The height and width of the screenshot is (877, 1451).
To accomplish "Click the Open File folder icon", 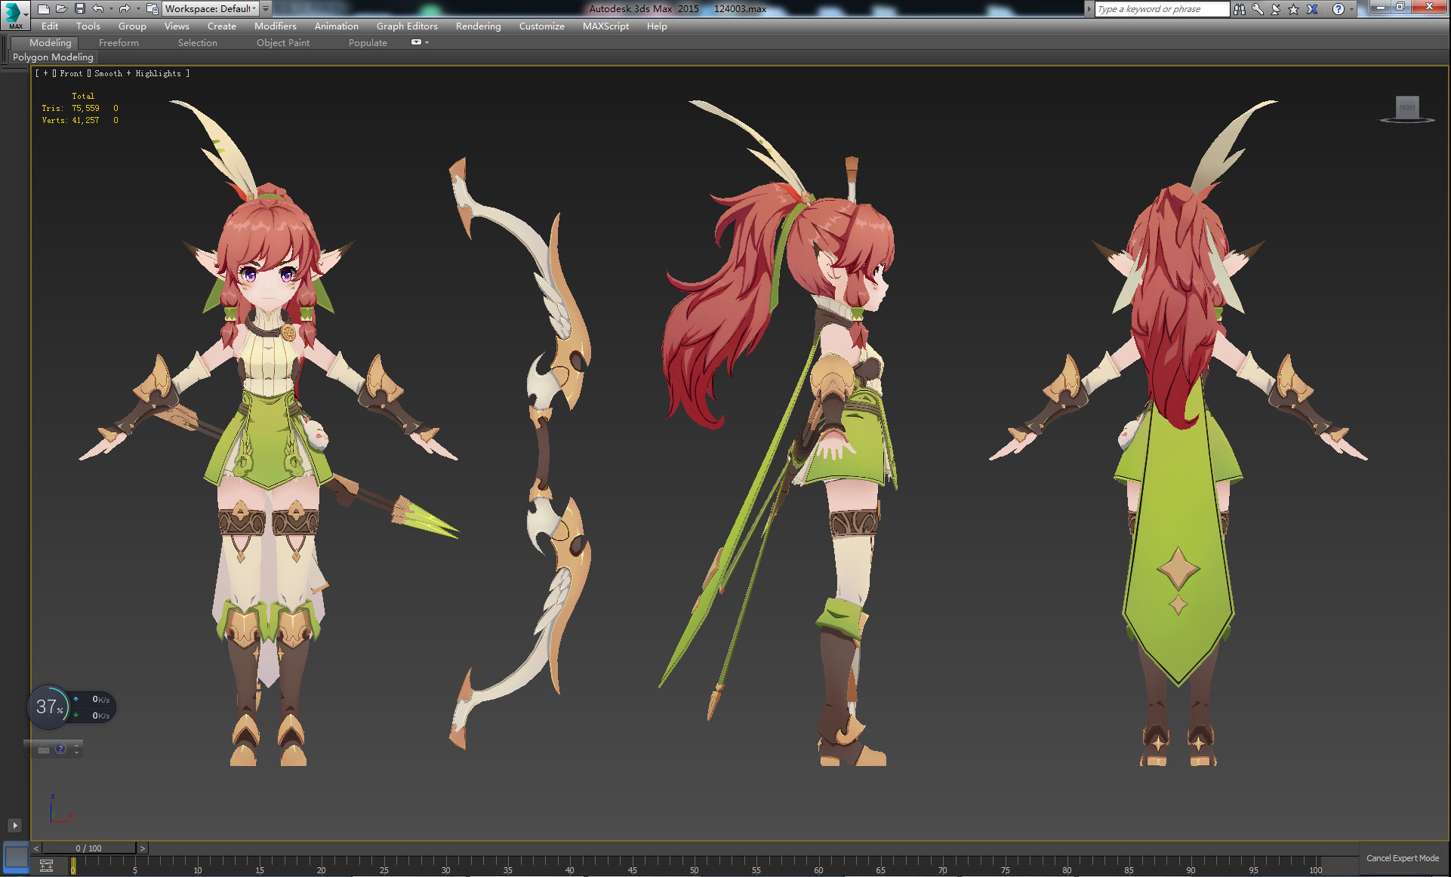I will pos(62,9).
